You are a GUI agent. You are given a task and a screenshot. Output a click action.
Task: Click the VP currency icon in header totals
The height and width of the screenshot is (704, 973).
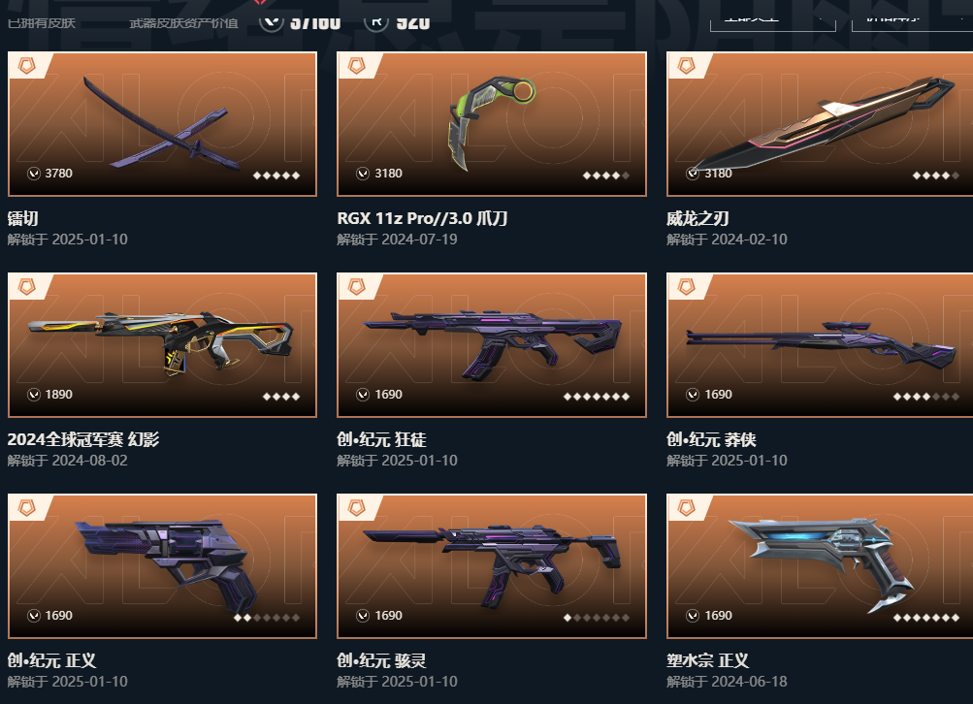(x=272, y=21)
